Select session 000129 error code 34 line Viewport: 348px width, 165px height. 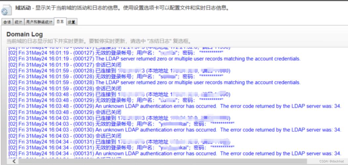pos(175,106)
